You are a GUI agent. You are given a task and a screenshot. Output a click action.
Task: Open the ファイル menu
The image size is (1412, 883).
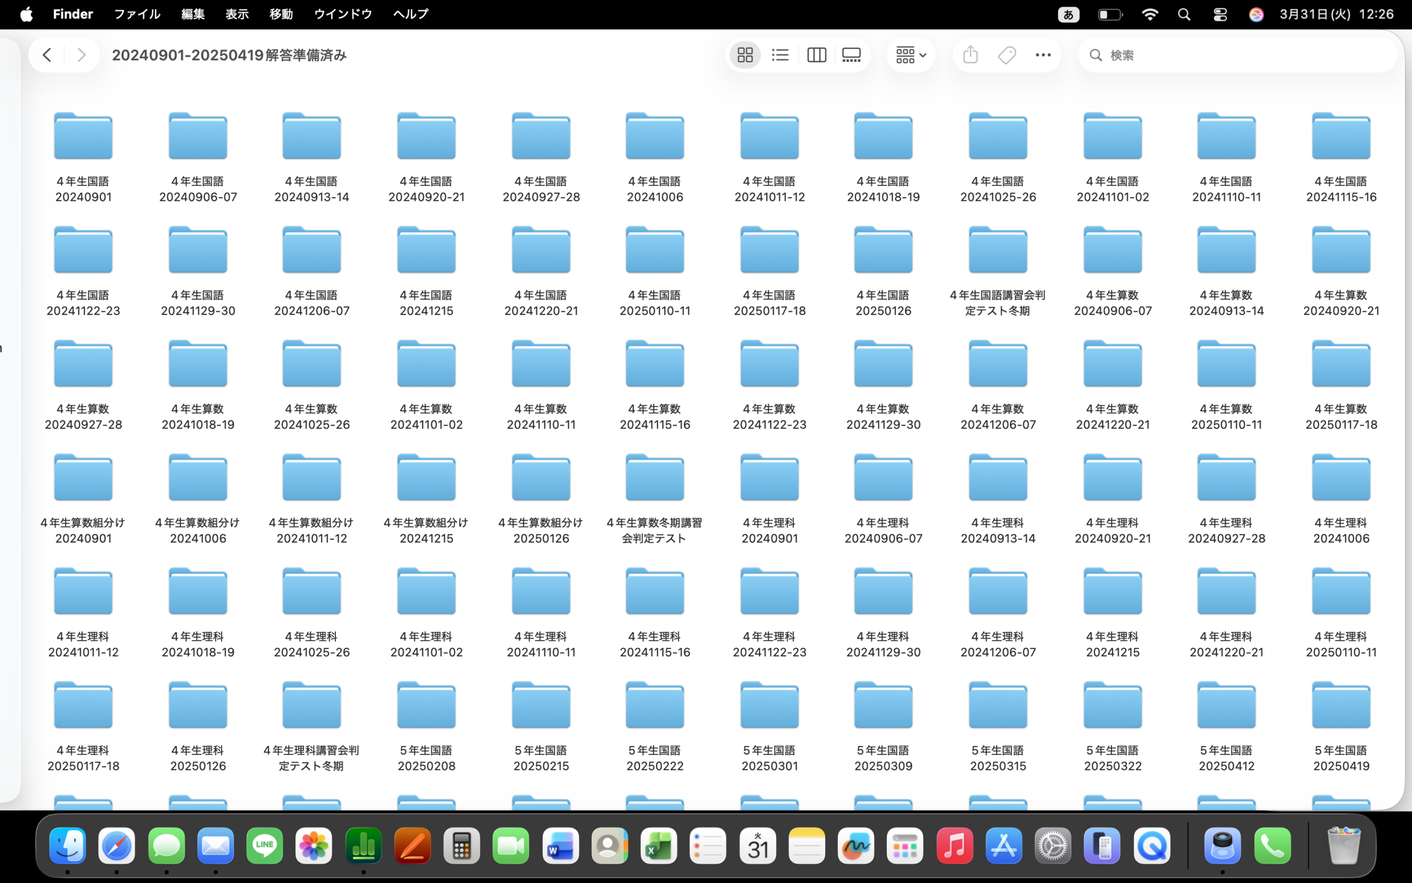137,14
